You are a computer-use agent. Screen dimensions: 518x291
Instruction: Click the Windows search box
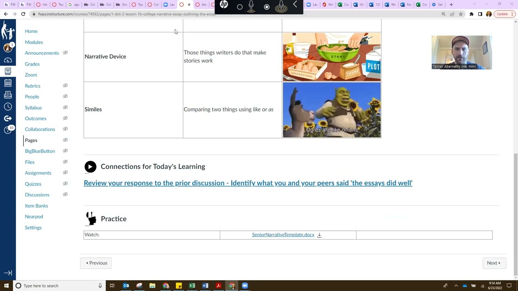(x=59, y=286)
